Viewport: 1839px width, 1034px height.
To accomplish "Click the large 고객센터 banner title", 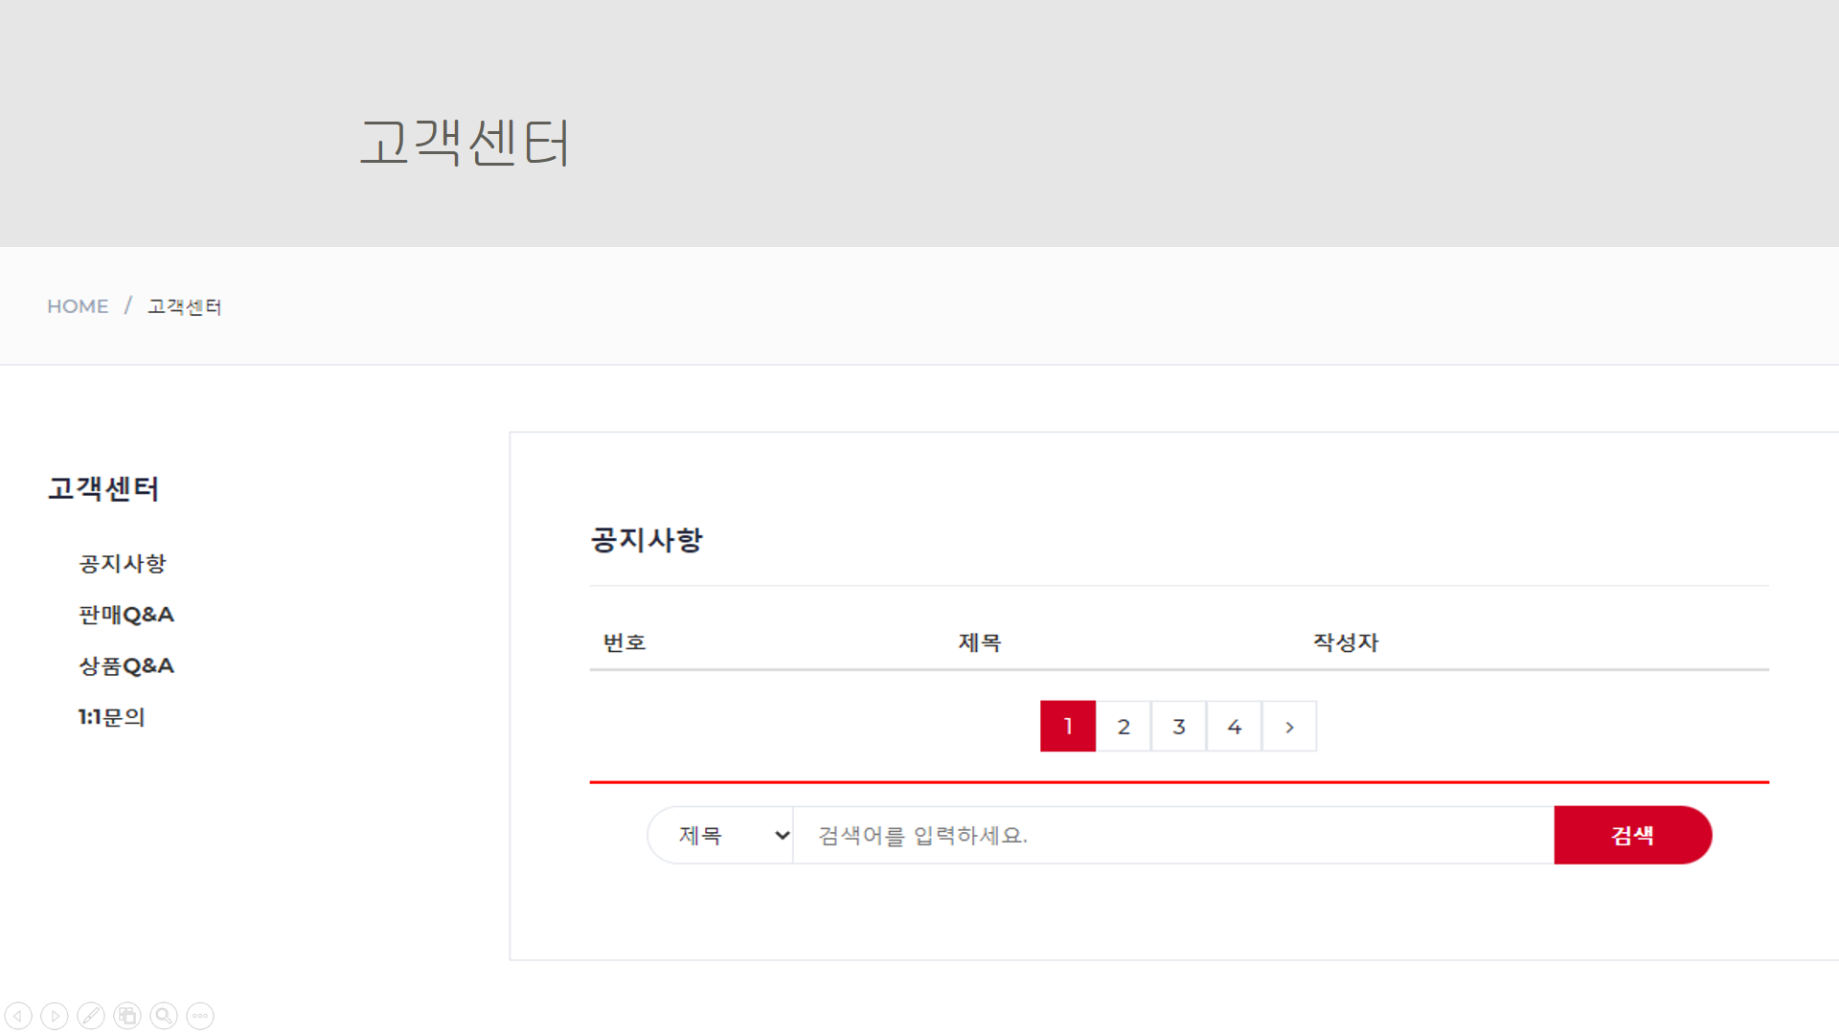I will [x=465, y=143].
